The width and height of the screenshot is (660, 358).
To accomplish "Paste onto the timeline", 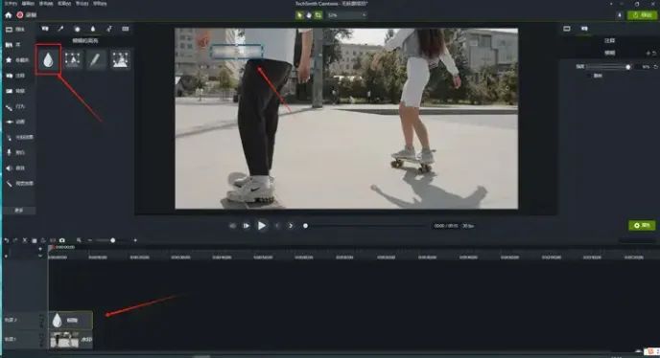I will pyautogui.click(x=43, y=240).
